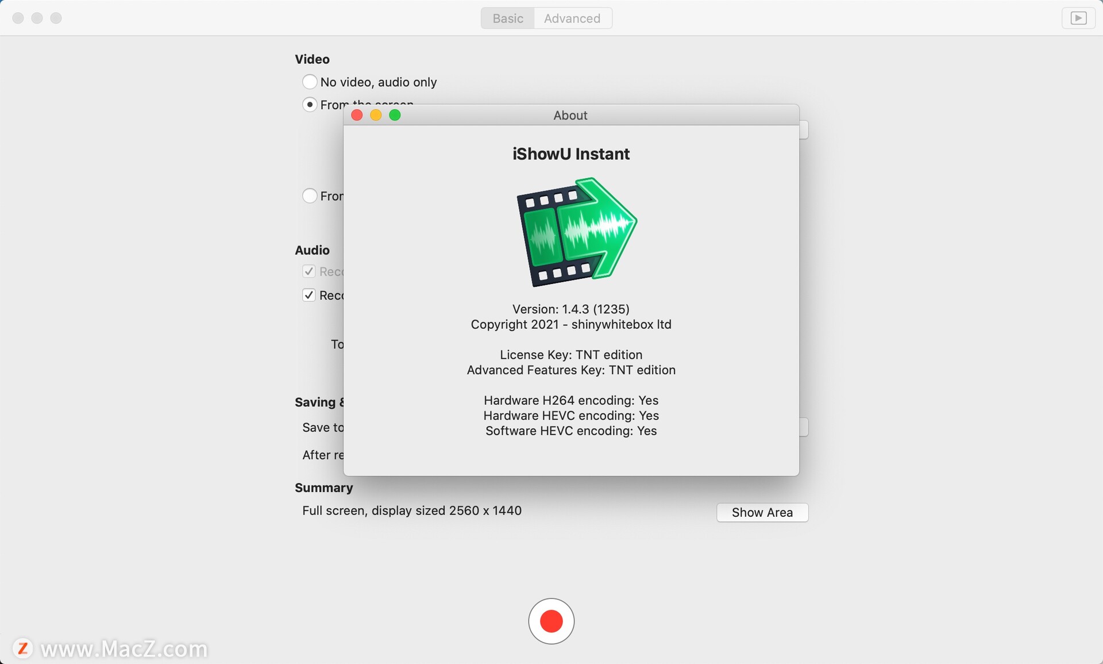Toggle the first dimmed Audio record checkbox
This screenshot has height=664, width=1103.
pos(308,271)
